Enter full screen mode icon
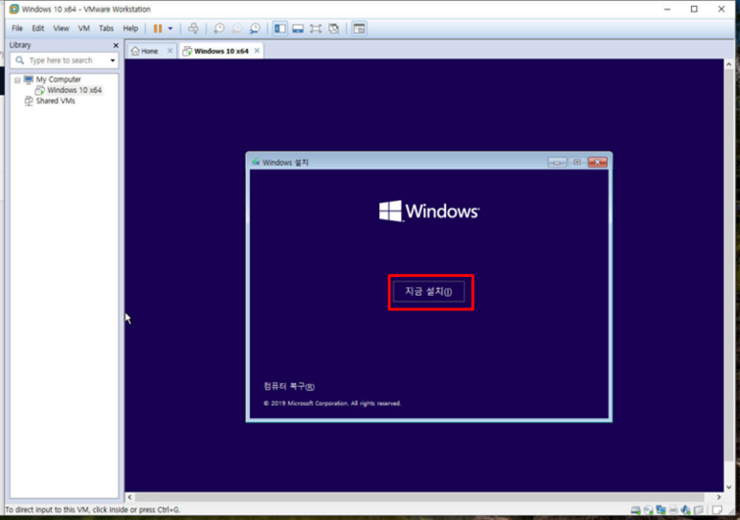 [x=316, y=29]
